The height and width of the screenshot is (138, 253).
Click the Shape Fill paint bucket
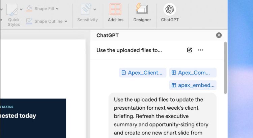(29, 8)
